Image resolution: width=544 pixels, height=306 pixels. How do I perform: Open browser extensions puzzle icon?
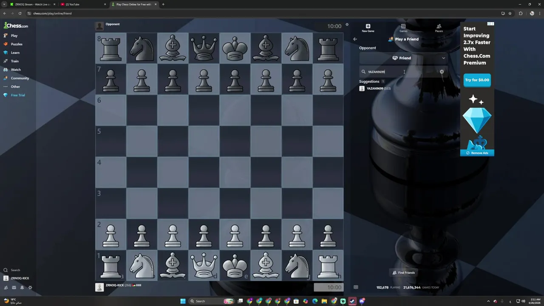click(x=521, y=13)
